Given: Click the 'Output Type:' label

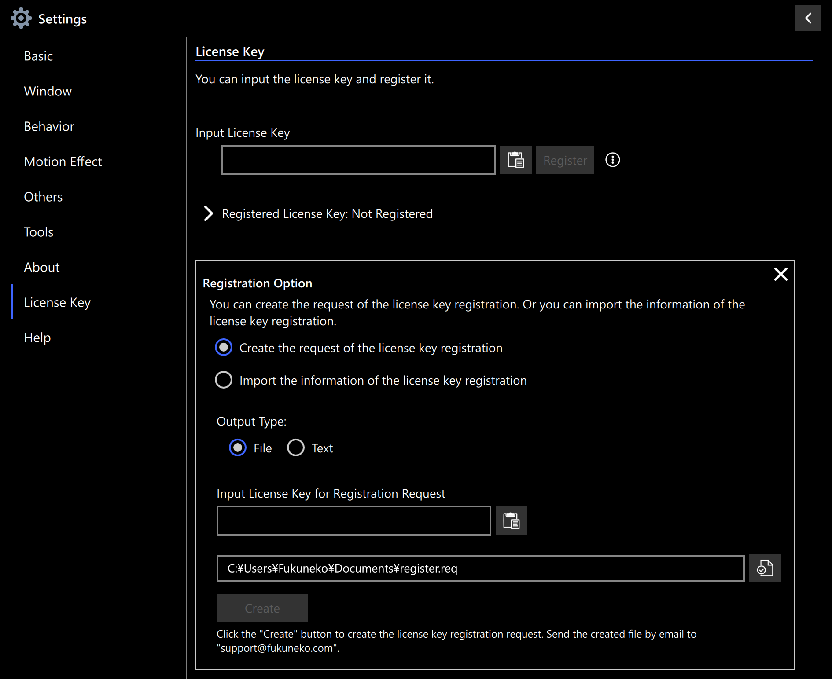Looking at the screenshot, I should [251, 421].
